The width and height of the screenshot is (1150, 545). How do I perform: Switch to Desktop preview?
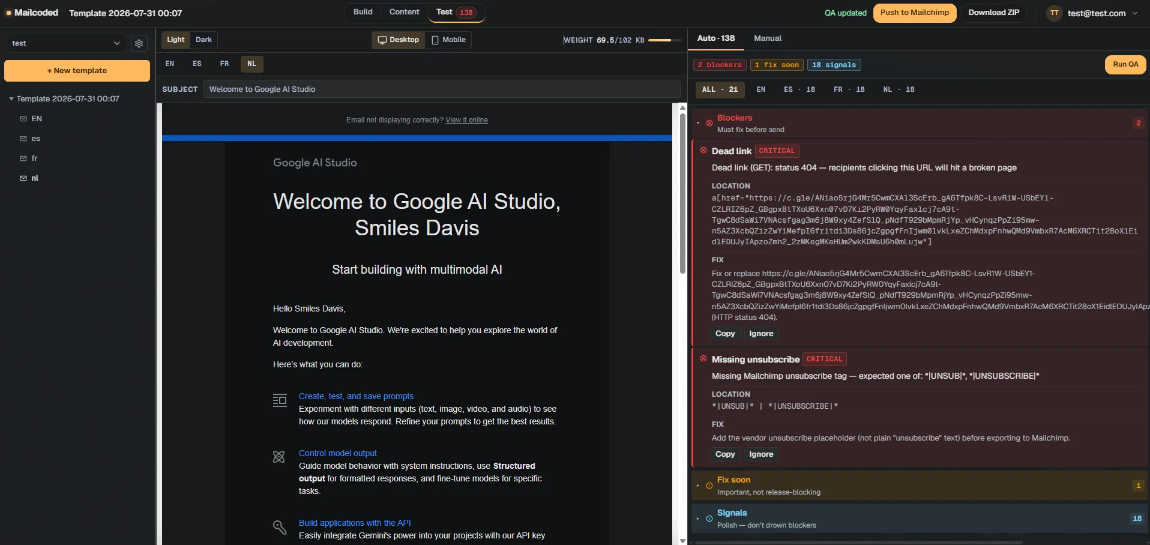tap(399, 40)
